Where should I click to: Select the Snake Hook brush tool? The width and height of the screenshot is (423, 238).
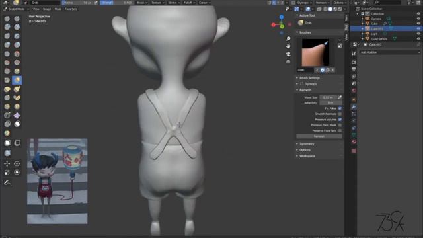coord(17,89)
